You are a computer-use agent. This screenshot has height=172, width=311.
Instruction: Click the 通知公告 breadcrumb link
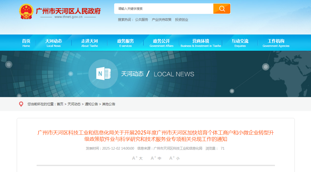pyautogui.click(x=91, y=104)
